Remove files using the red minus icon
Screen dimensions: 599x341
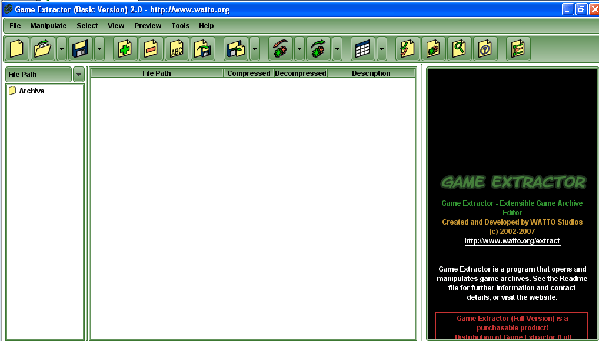coord(151,49)
